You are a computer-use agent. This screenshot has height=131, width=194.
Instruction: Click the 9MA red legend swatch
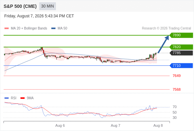22,98
